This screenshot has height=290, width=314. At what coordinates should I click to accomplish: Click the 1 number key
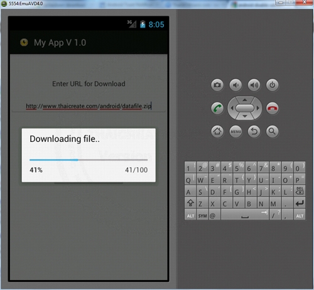[190, 167]
